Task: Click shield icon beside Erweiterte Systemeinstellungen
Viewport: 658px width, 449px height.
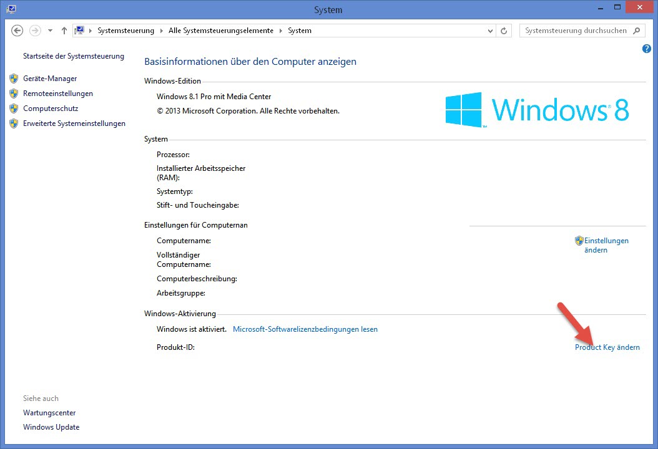Action: pyautogui.click(x=14, y=123)
